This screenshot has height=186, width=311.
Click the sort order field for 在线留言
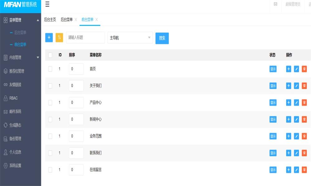pyautogui.click(x=76, y=170)
